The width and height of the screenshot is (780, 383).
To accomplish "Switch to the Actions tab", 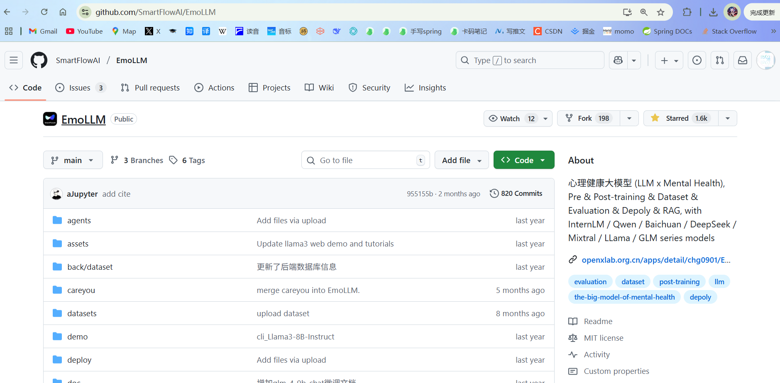I will click(214, 88).
